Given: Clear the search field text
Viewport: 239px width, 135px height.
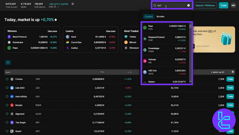Looking at the screenshot, I should 188,5.
